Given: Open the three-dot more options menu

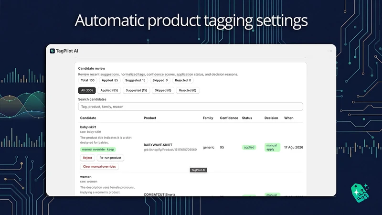Looking at the screenshot, I should click(330, 51).
